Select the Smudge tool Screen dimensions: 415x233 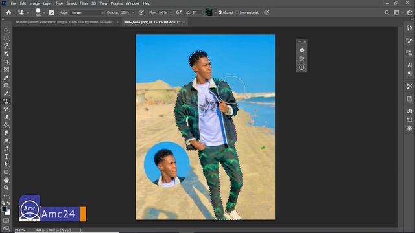click(x=6, y=133)
